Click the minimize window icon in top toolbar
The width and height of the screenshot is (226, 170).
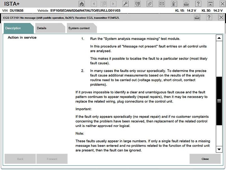(x=210, y=4)
